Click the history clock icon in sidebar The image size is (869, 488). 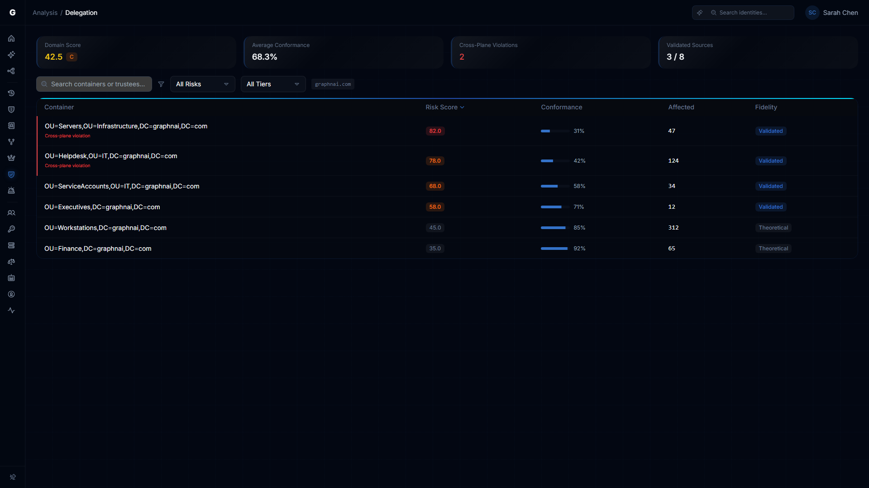(11, 93)
